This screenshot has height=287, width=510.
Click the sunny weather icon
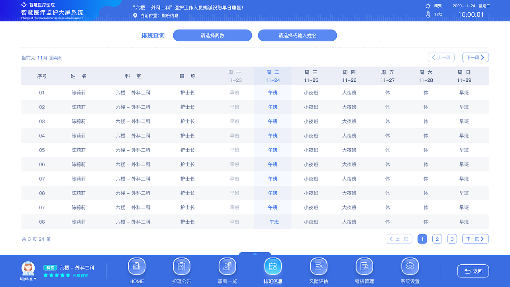[428, 6]
